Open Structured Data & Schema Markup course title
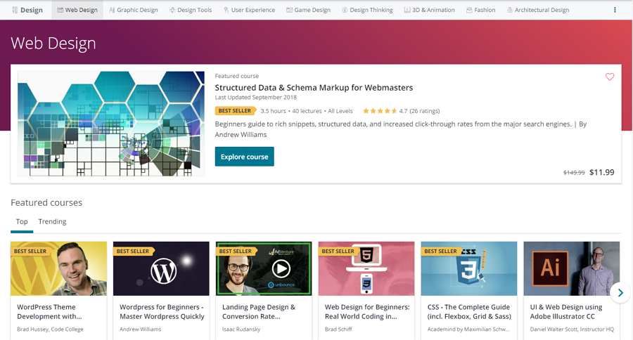 [x=314, y=88]
